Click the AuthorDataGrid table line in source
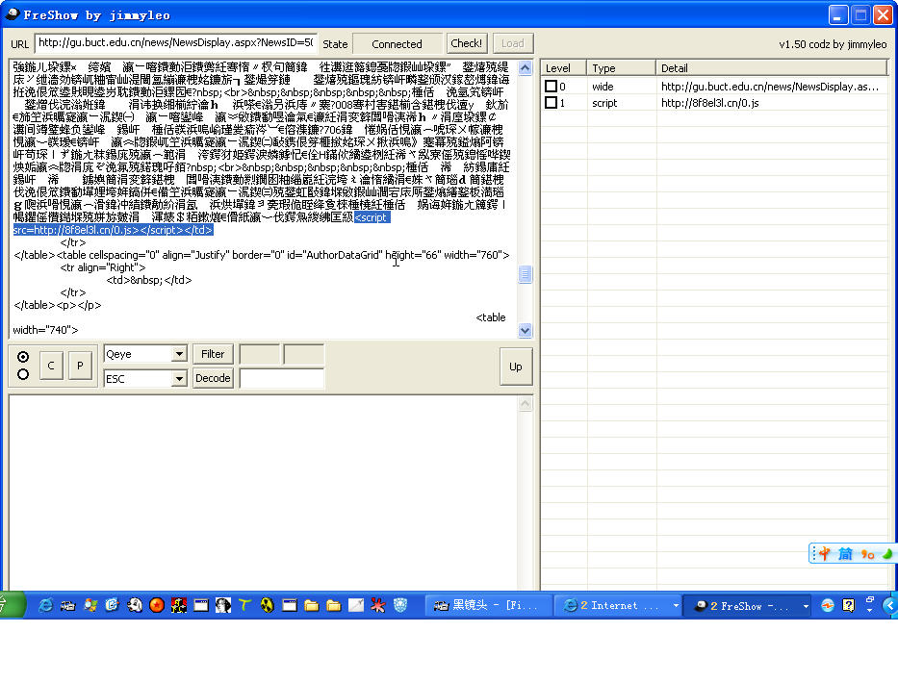 pyautogui.click(x=261, y=255)
